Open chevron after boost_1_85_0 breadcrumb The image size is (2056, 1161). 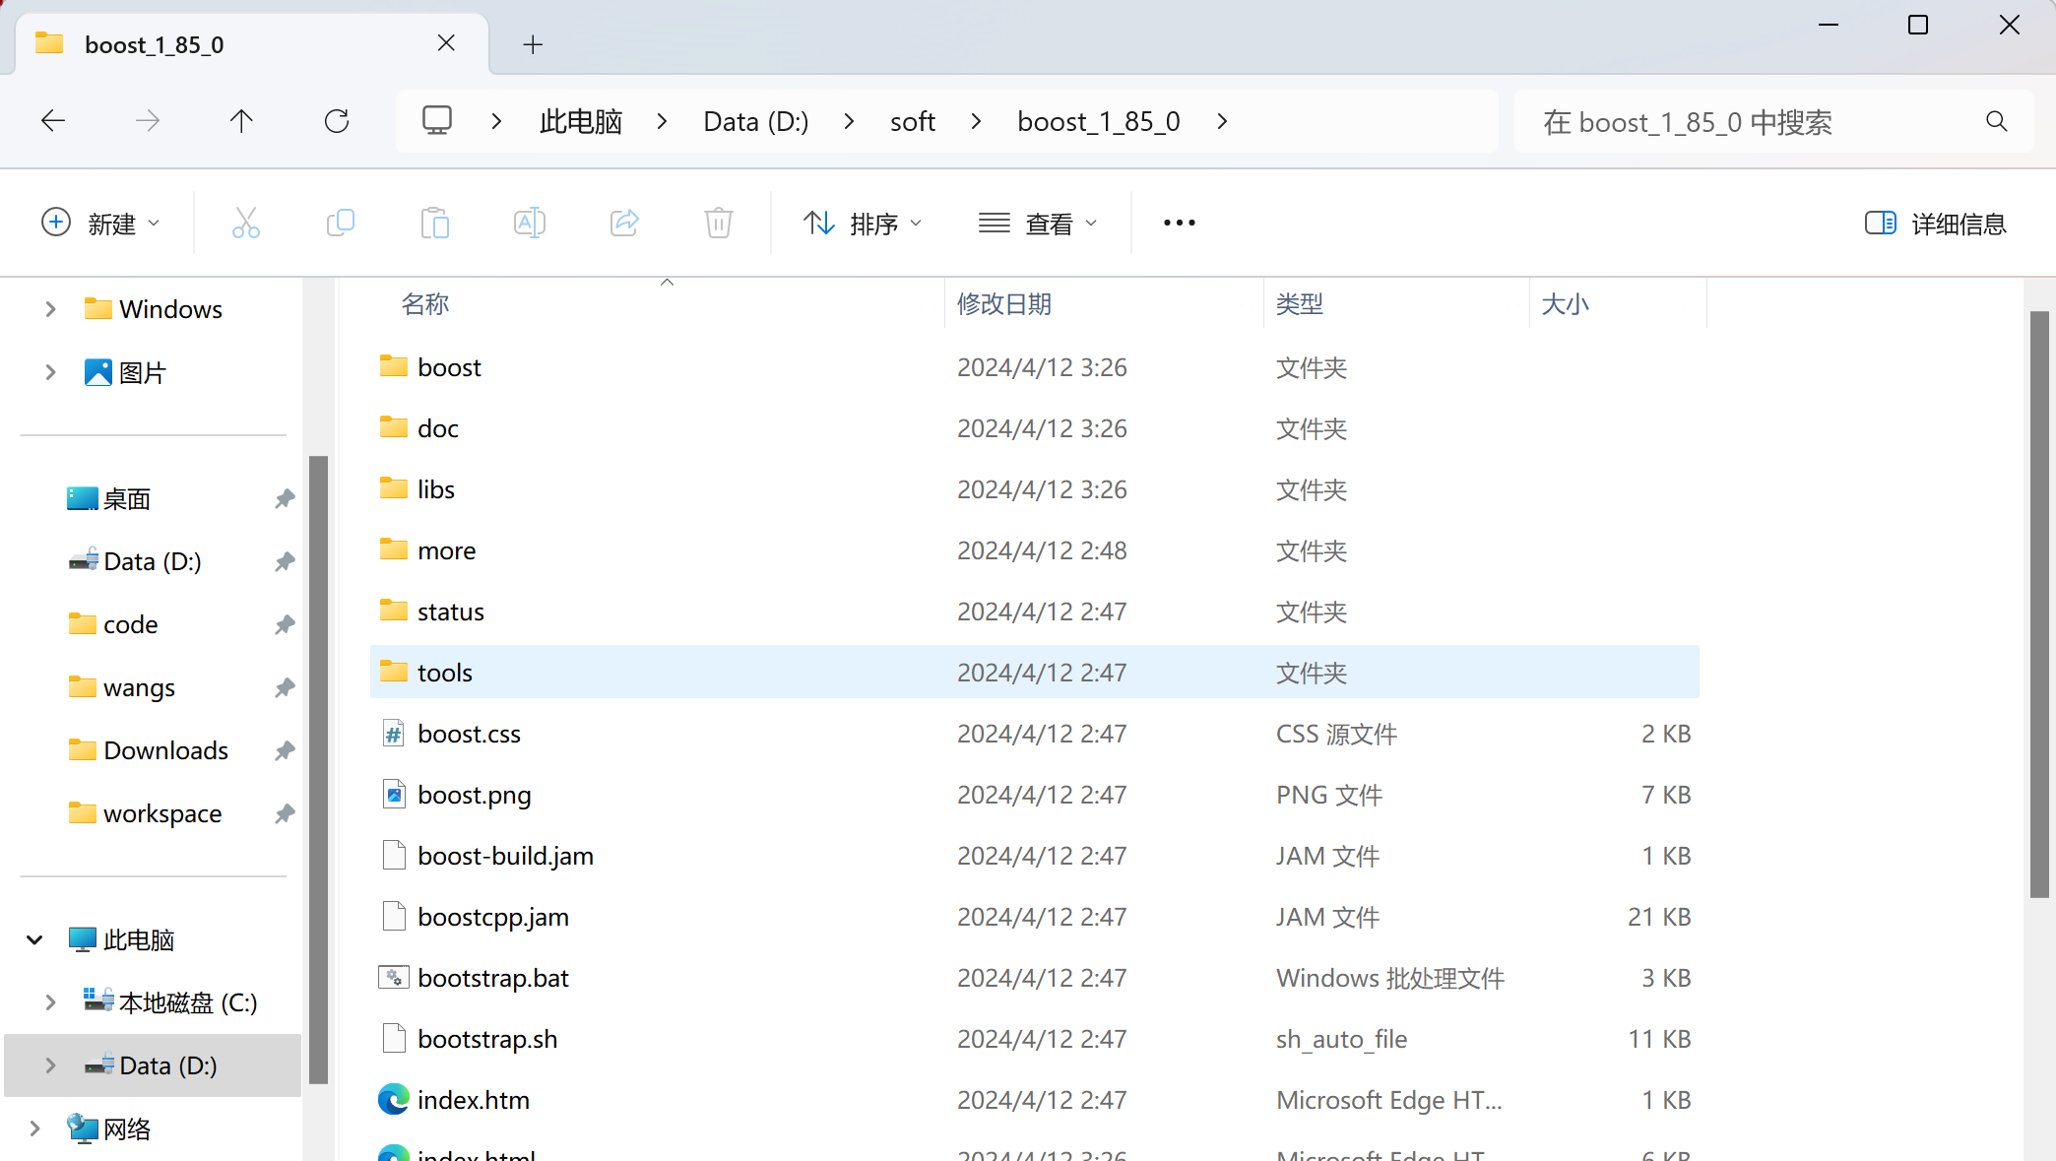(x=1222, y=121)
